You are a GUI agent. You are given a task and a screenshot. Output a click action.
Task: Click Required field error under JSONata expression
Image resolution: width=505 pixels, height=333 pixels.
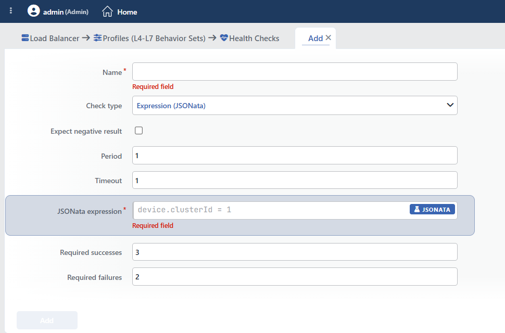point(153,225)
